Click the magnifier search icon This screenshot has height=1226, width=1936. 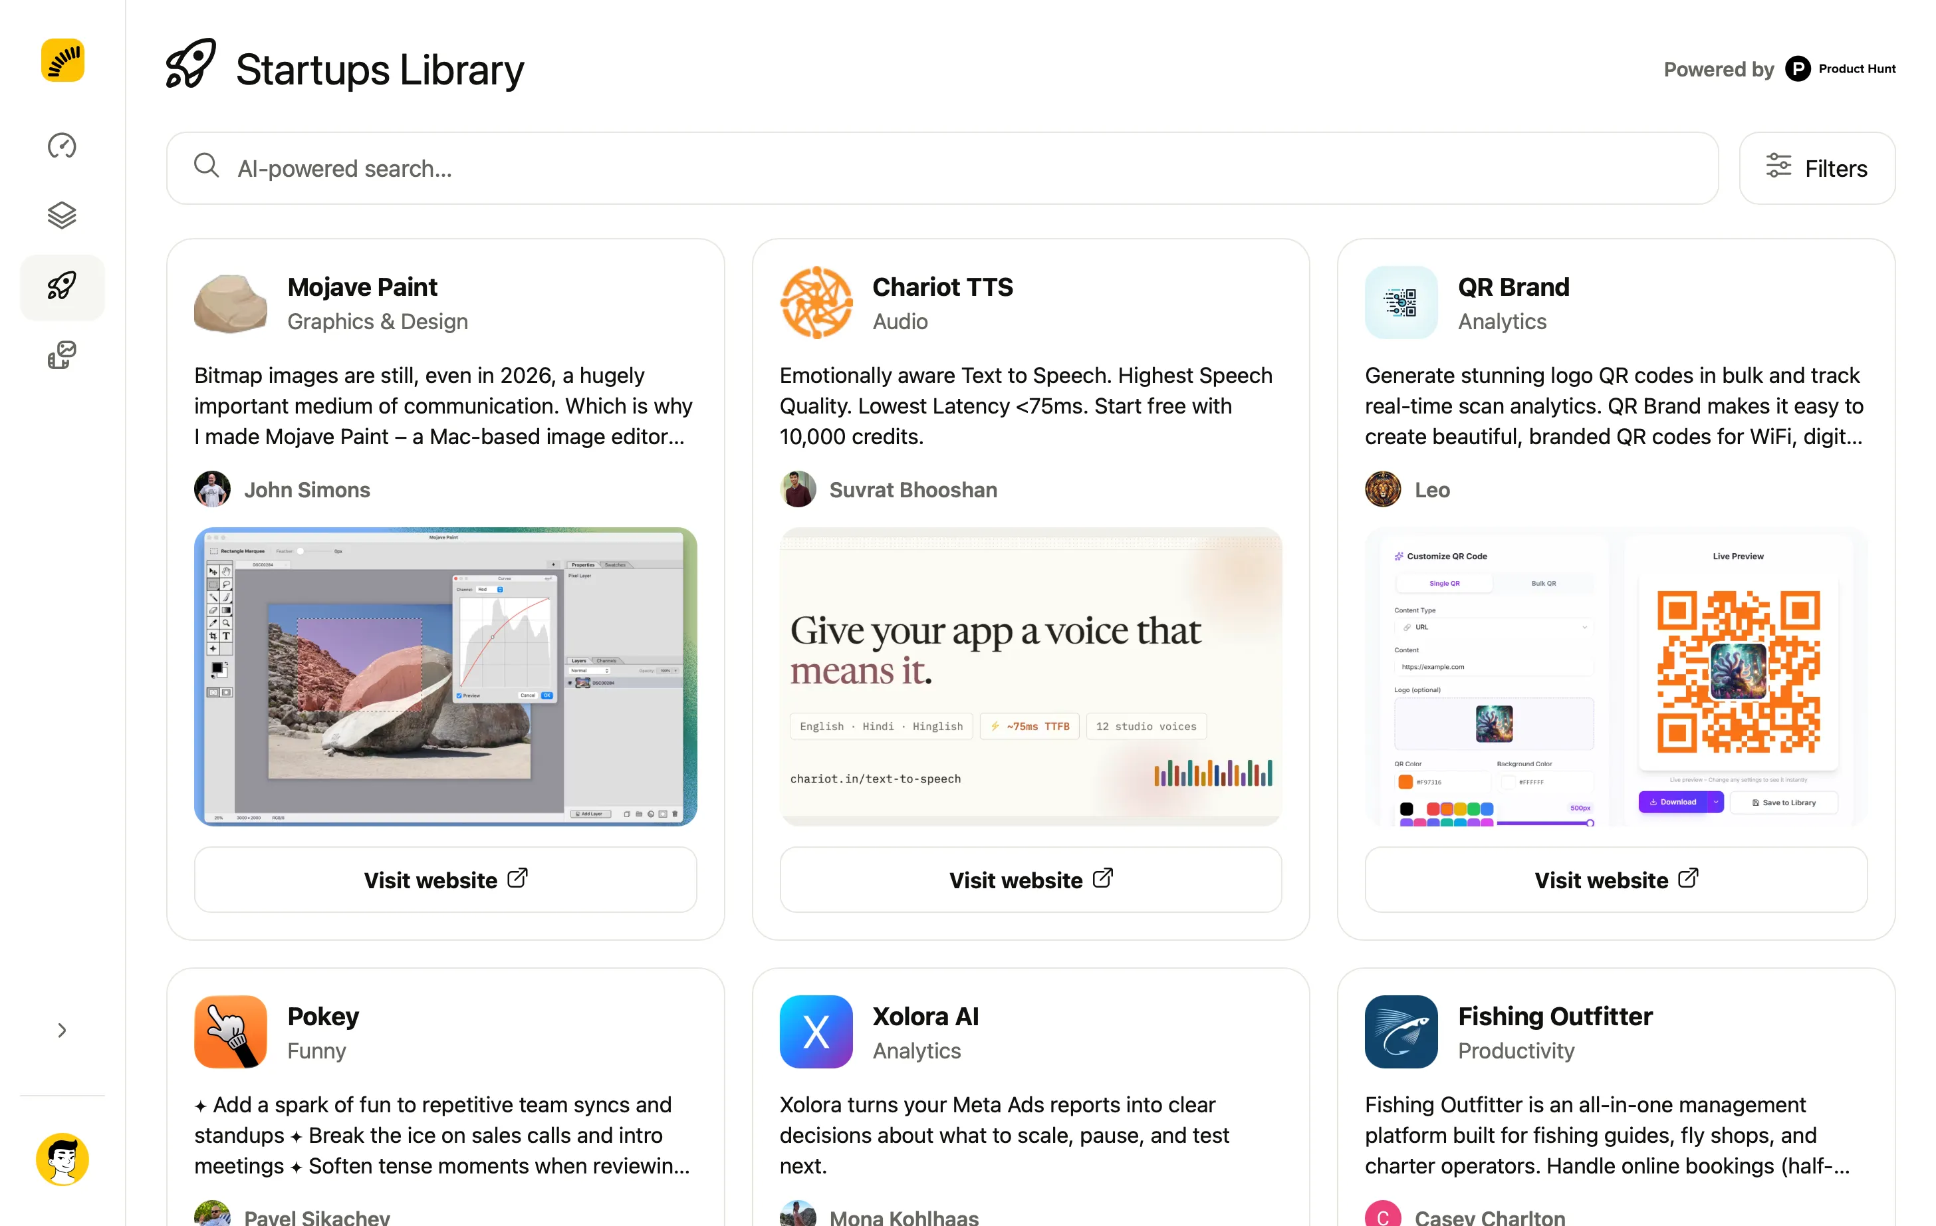pos(207,166)
